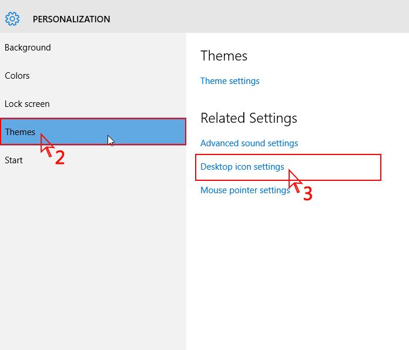The width and height of the screenshot is (409, 350).
Task: Click the red arrow pointing at Themes
Action: [x=47, y=146]
